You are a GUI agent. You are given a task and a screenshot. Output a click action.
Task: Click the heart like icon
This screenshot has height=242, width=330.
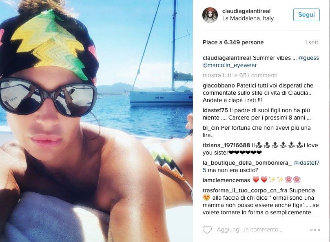(x=207, y=230)
